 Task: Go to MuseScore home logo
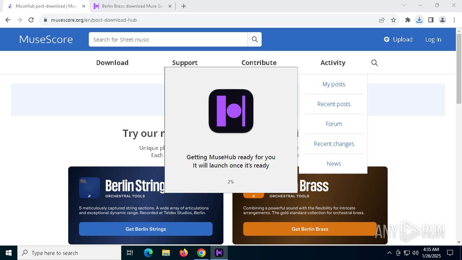click(46, 39)
